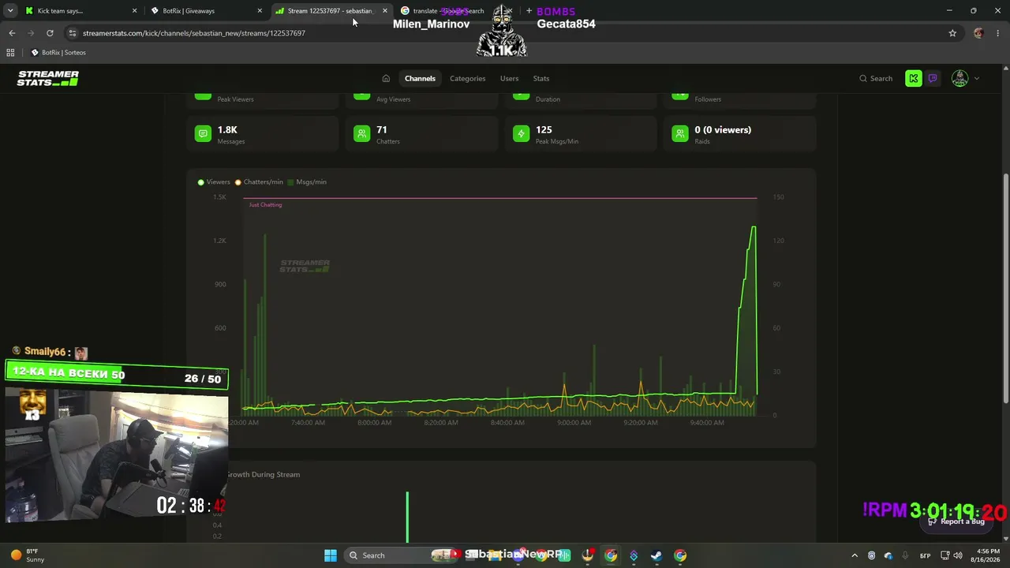The height and width of the screenshot is (568, 1010).
Task: Click the 71 Chatters value
Action: (x=382, y=129)
